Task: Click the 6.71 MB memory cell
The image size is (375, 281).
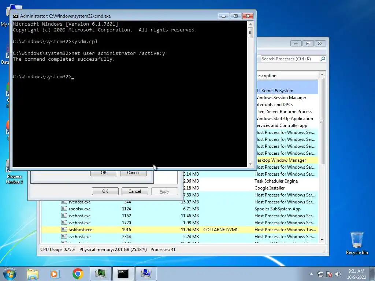Action: [x=191, y=209]
